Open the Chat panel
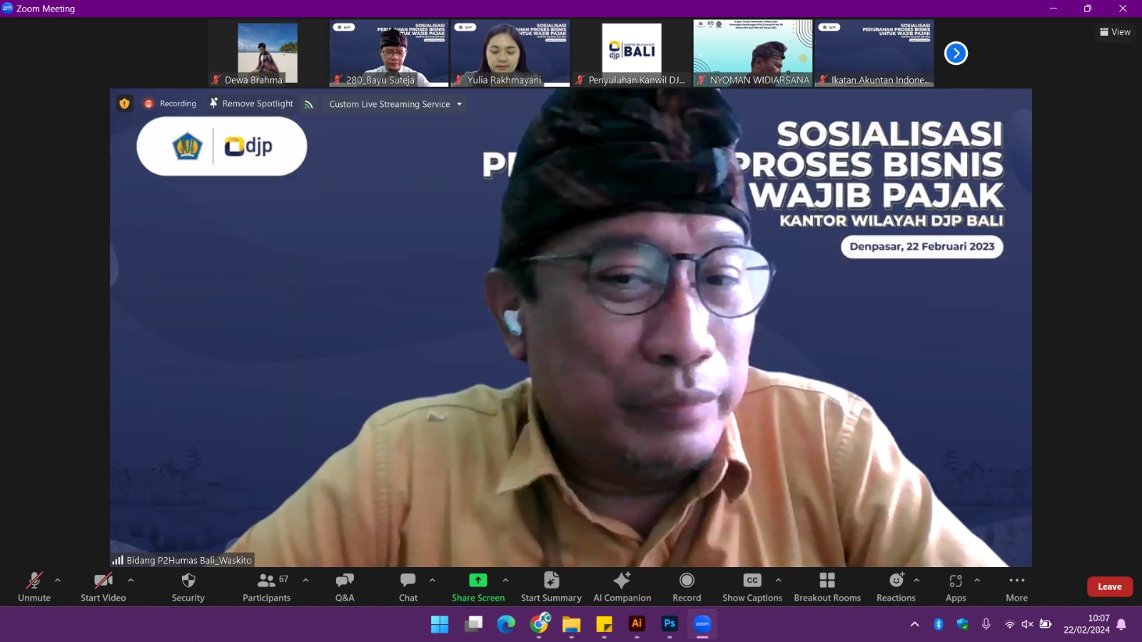This screenshot has height=642, width=1142. 408,586
